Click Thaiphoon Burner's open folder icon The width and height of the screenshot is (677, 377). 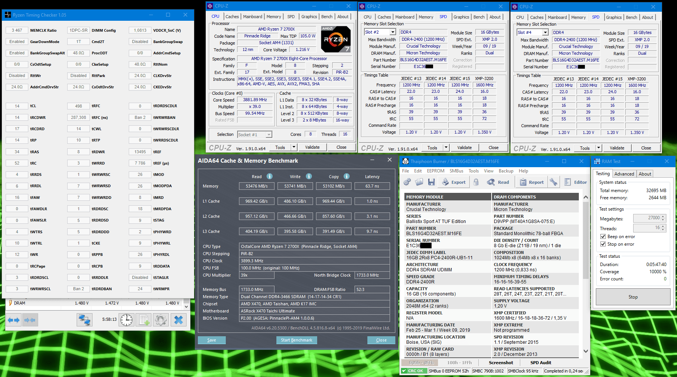[x=419, y=182]
